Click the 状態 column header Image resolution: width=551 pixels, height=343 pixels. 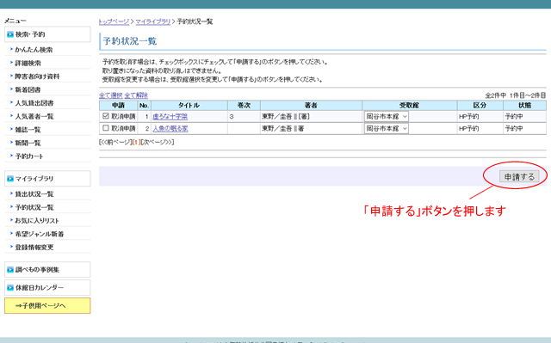(x=524, y=105)
